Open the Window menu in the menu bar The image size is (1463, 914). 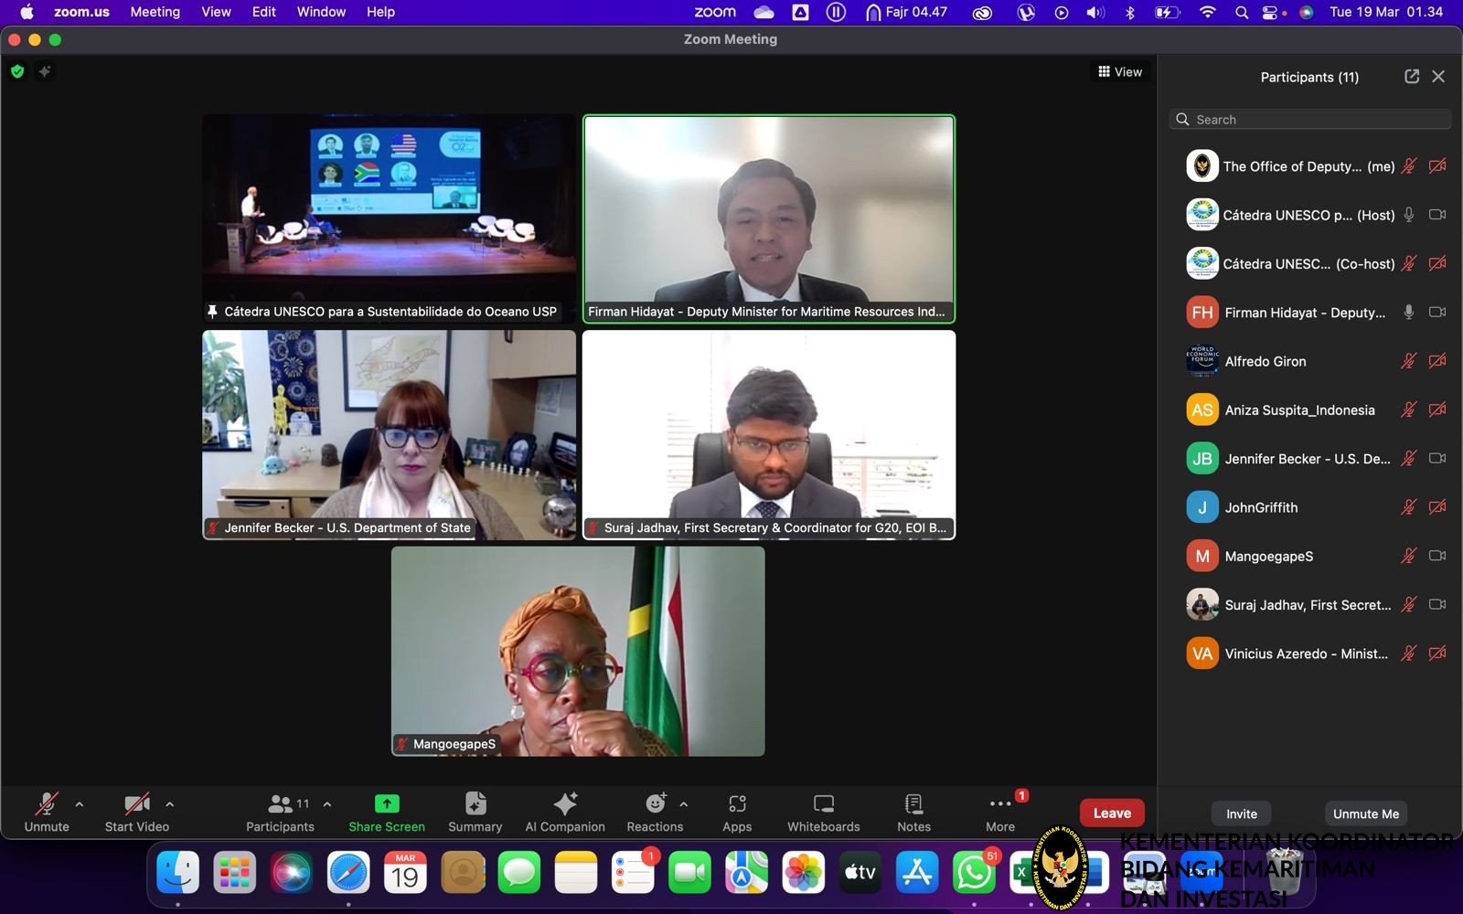pyautogui.click(x=321, y=12)
